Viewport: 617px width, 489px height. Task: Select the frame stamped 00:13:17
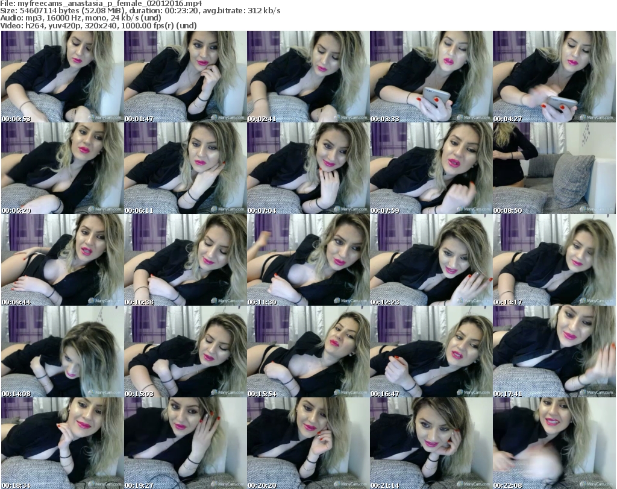pyautogui.click(x=554, y=260)
